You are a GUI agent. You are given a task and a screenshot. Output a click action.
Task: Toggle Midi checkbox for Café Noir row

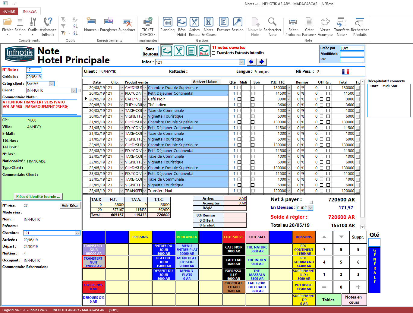[239, 99]
